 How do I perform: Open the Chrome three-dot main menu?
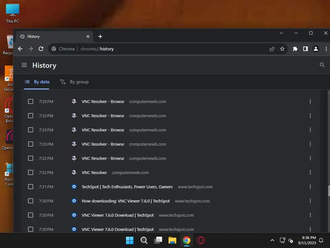tap(326, 49)
